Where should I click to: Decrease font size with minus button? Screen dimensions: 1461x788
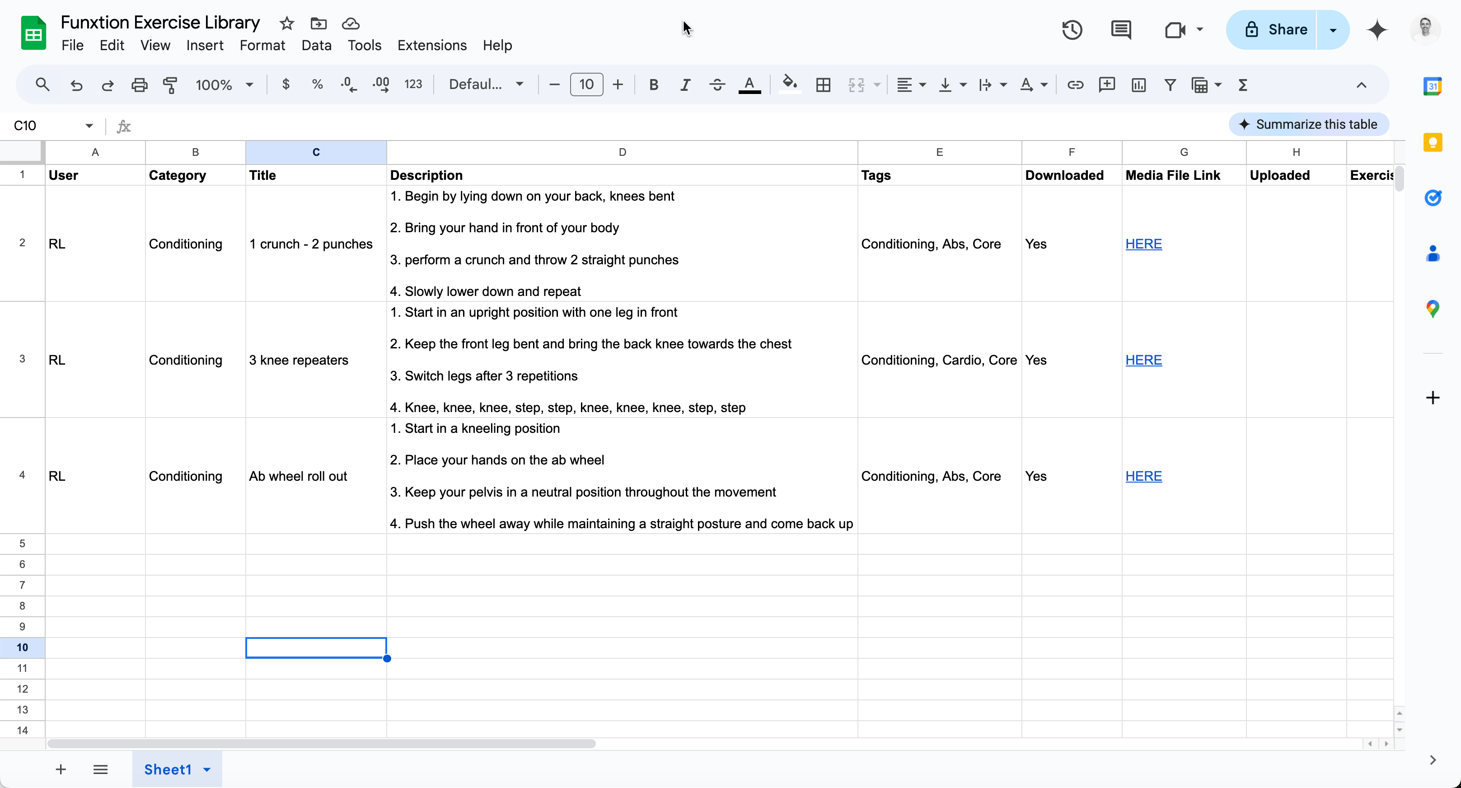click(x=554, y=85)
